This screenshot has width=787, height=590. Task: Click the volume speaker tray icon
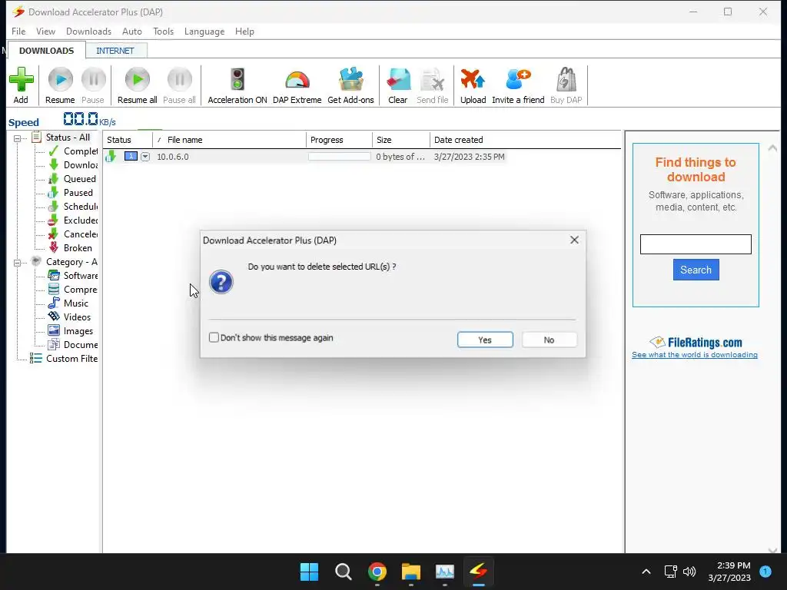(x=689, y=572)
